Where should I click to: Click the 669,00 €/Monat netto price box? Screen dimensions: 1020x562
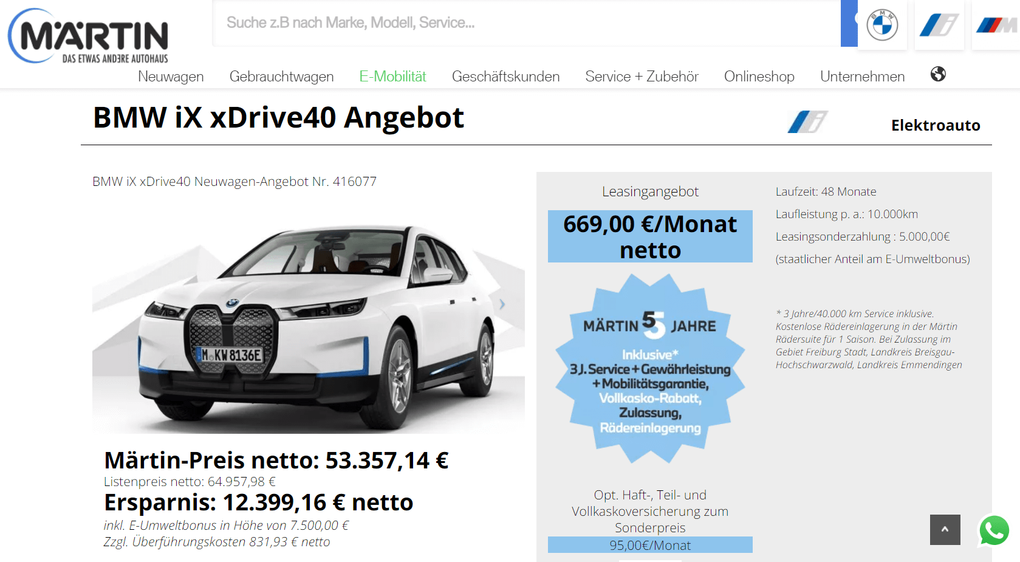[x=650, y=236]
